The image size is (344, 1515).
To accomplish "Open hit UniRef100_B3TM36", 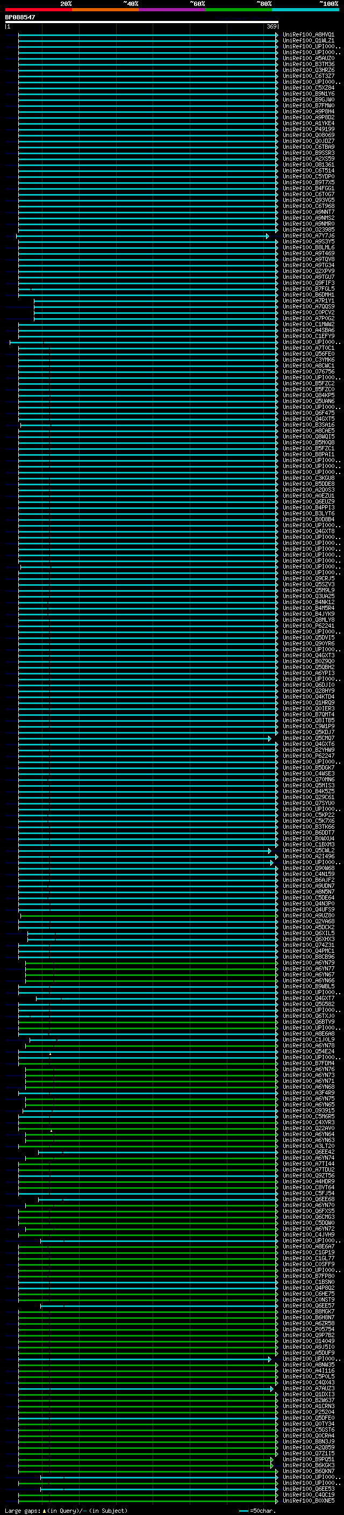I will [309, 64].
